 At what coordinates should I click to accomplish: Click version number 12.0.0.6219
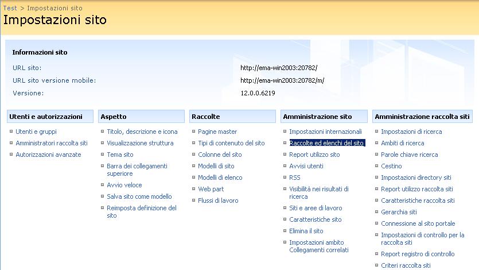click(x=258, y=93)
